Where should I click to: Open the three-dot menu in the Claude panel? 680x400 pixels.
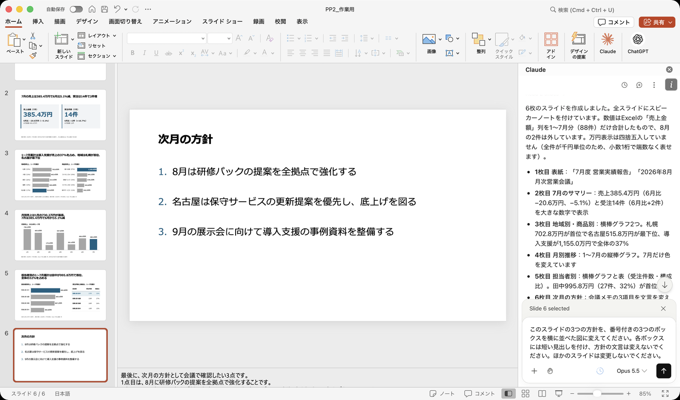tap(654, 85)
